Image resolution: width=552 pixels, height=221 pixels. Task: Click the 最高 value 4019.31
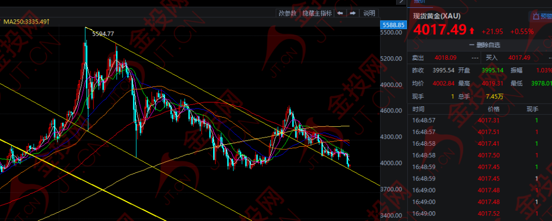tap(493, 83)
